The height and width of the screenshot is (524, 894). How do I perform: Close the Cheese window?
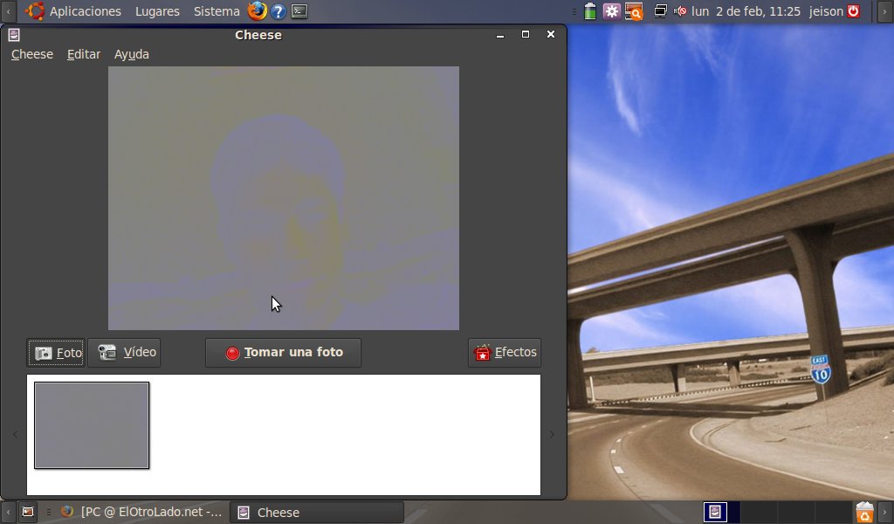click(x=551, y=34)
